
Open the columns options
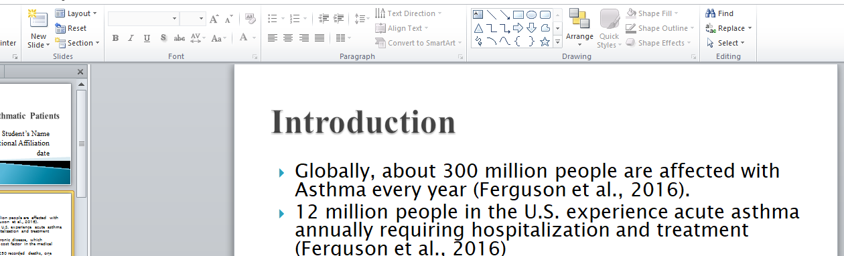click(343, 38)
